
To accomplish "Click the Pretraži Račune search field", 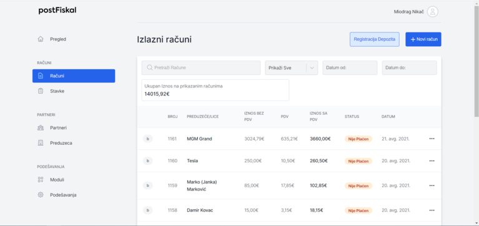I will pos(201,68).
